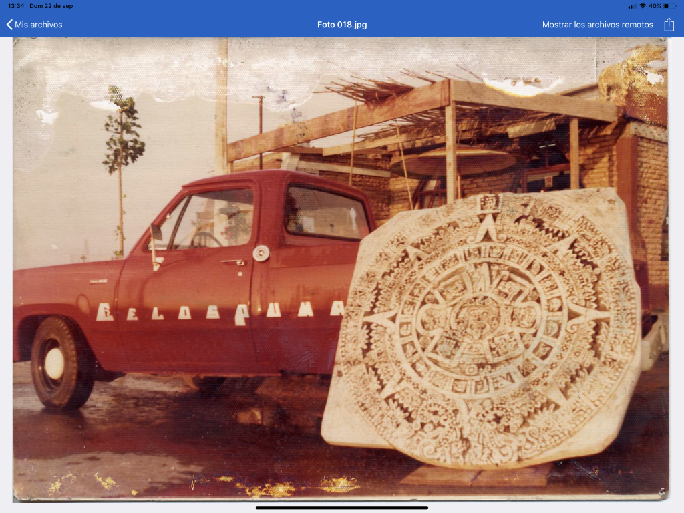
Task: Tap the cellular signal indicator
Action: pos(631,6)
